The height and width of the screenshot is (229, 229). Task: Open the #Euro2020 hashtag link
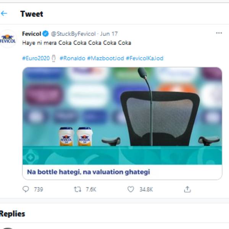point(36,58)
